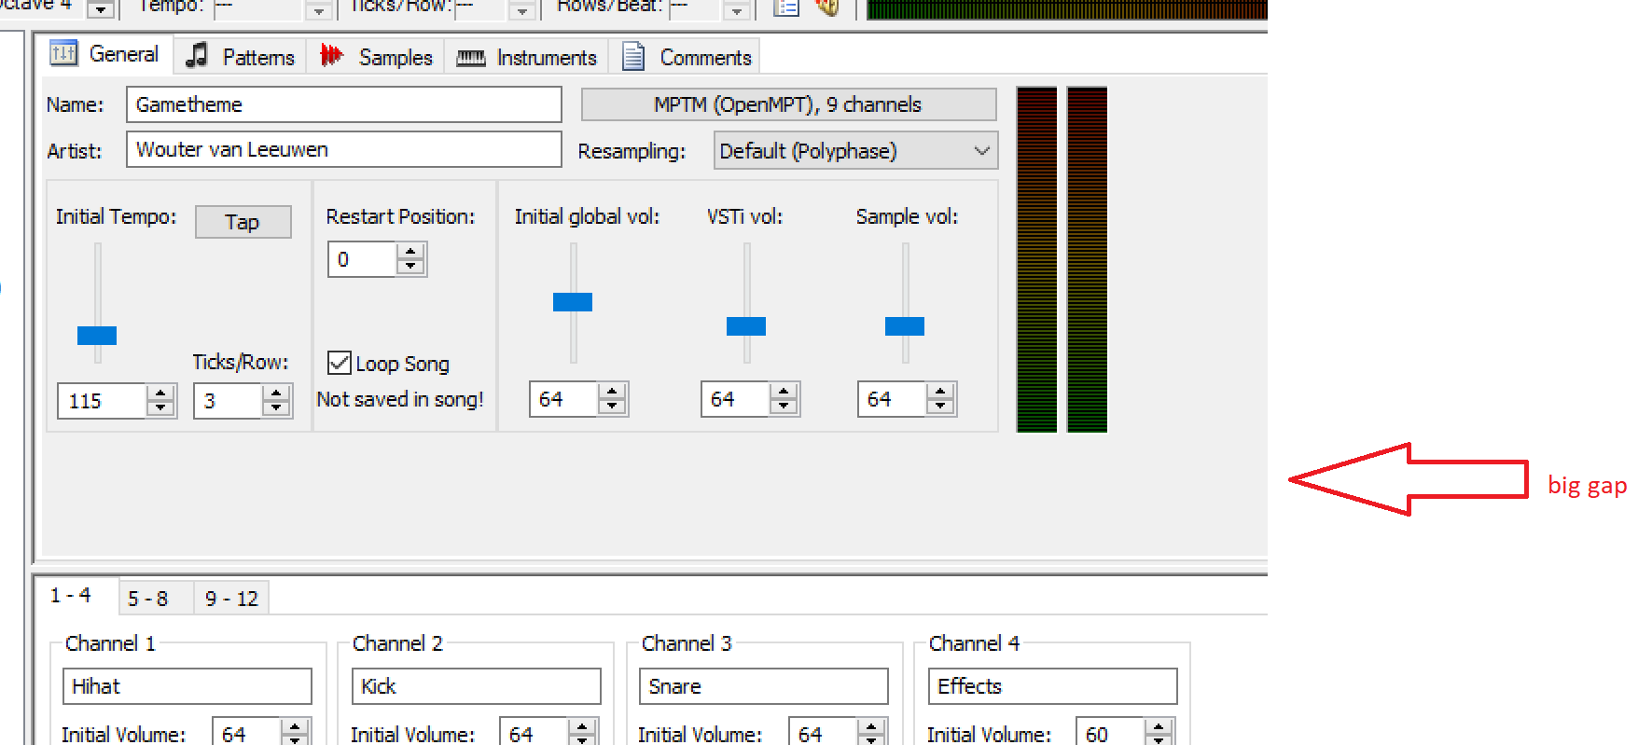This screenshot has width=1652, height=745.
Task: Decrease Ticks/Row with the spinner down arrow
Action: click(276, 408)
